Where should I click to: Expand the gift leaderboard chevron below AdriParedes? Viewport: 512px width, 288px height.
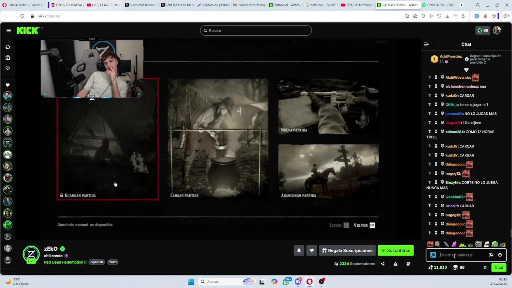(466, 70)
